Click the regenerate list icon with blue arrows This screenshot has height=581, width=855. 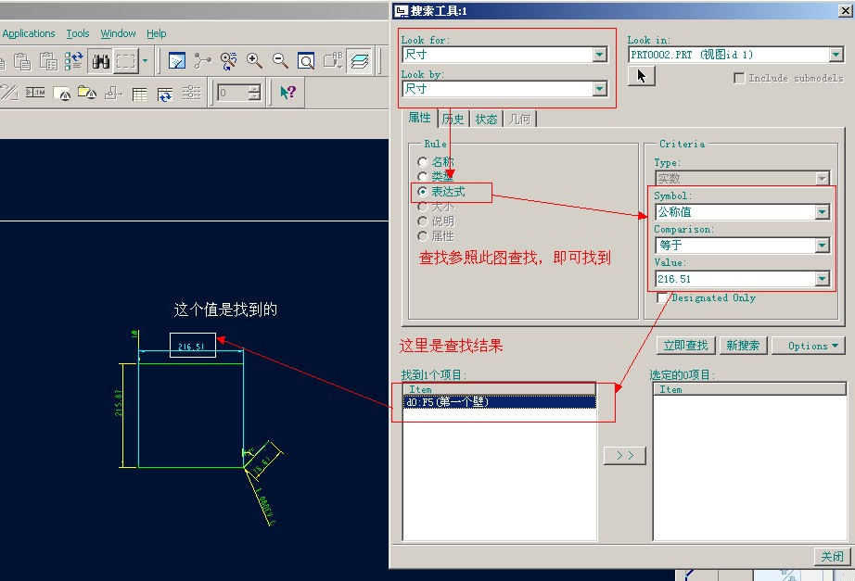pos(73,61)
